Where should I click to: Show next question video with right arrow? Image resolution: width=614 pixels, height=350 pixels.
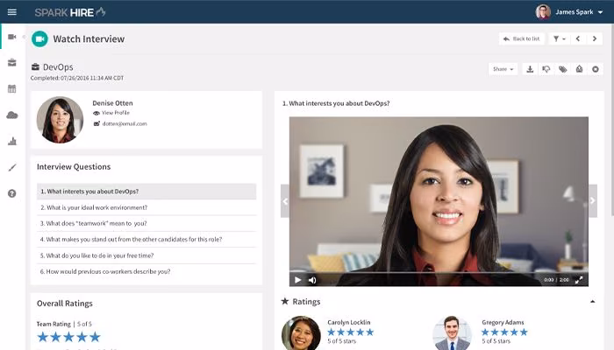click(x=593, y=200)
